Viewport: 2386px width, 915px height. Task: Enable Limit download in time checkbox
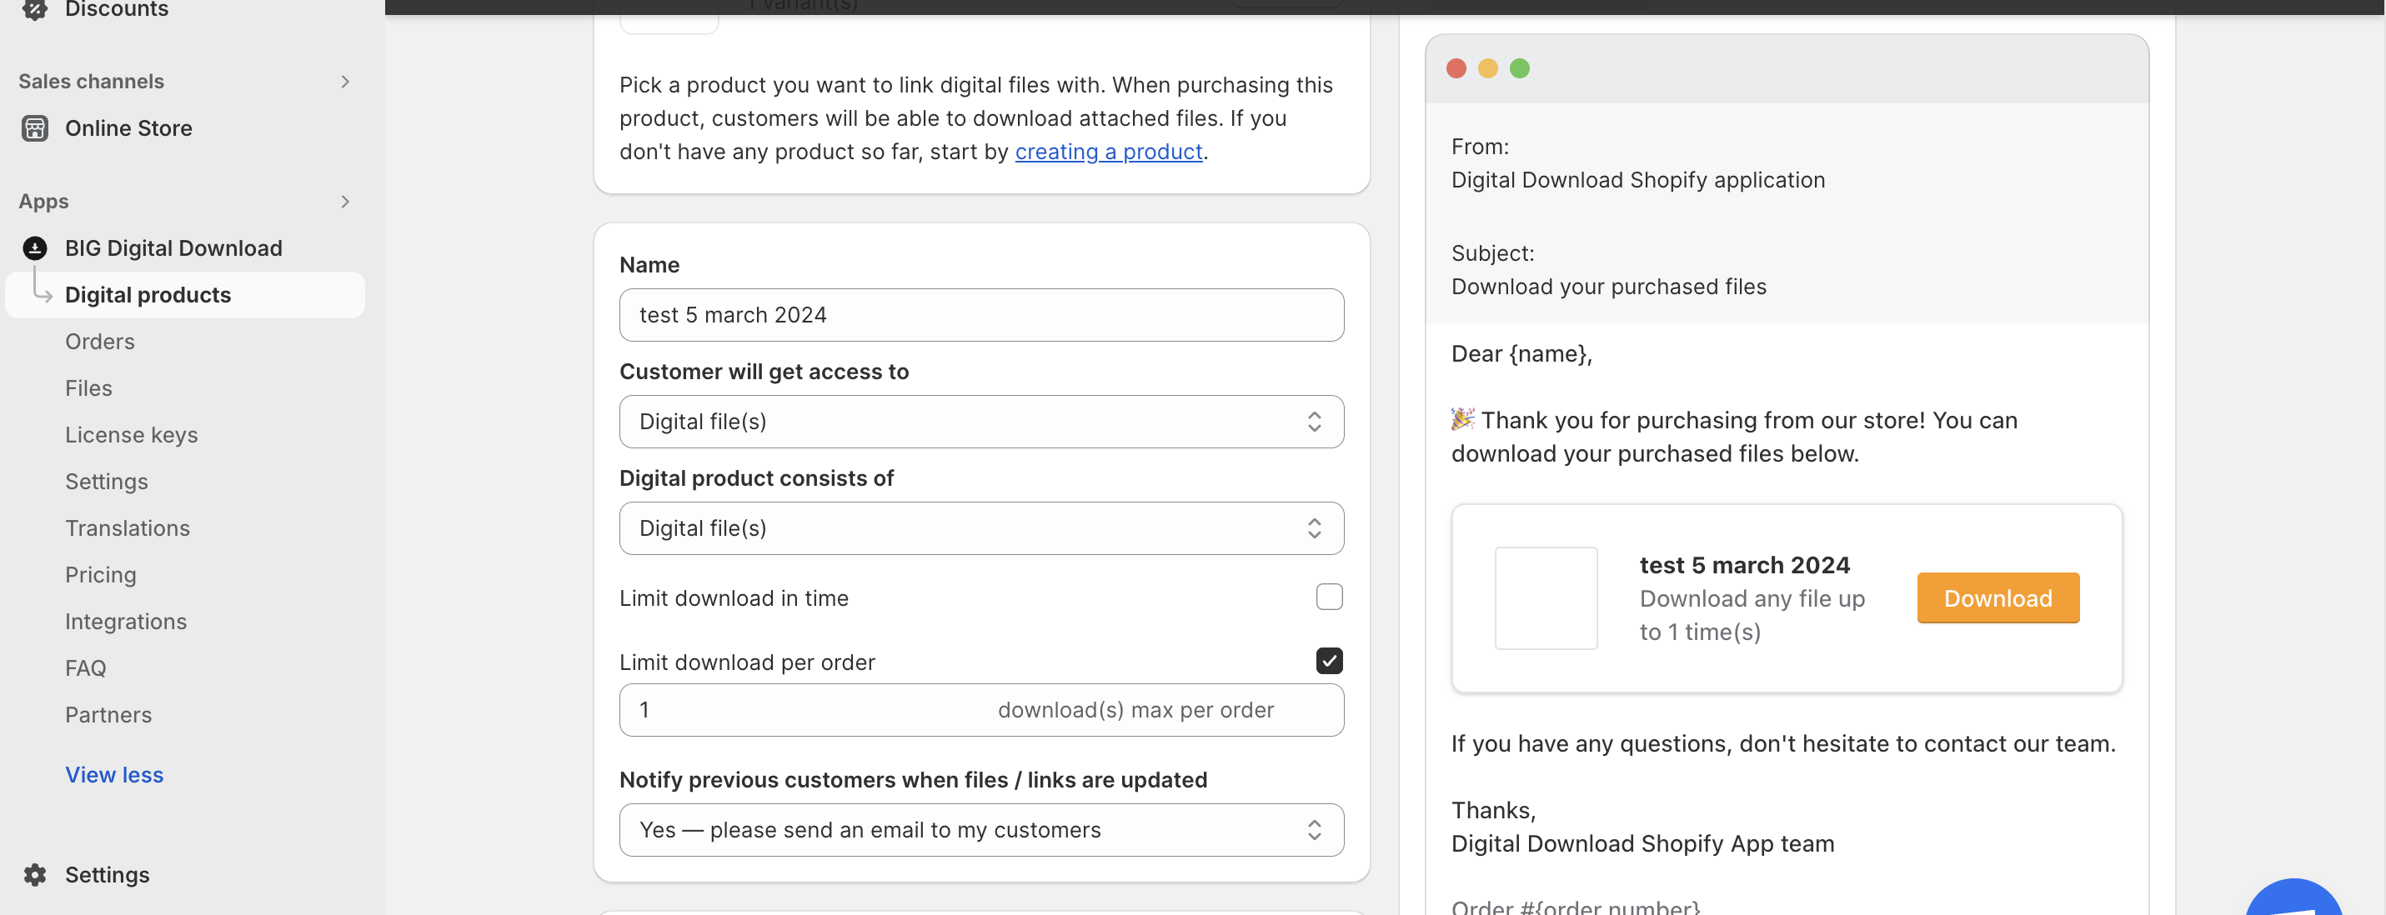[1328, 597]
